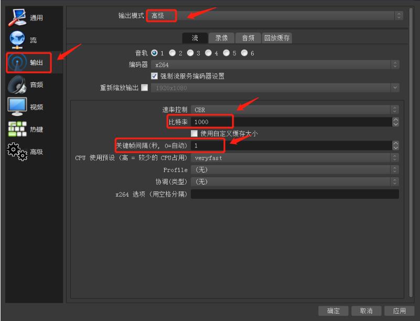This screenshot has height=321, width=420.
Task: Enable the 重新缩放输出 checkbox
Action: point(144,88)
